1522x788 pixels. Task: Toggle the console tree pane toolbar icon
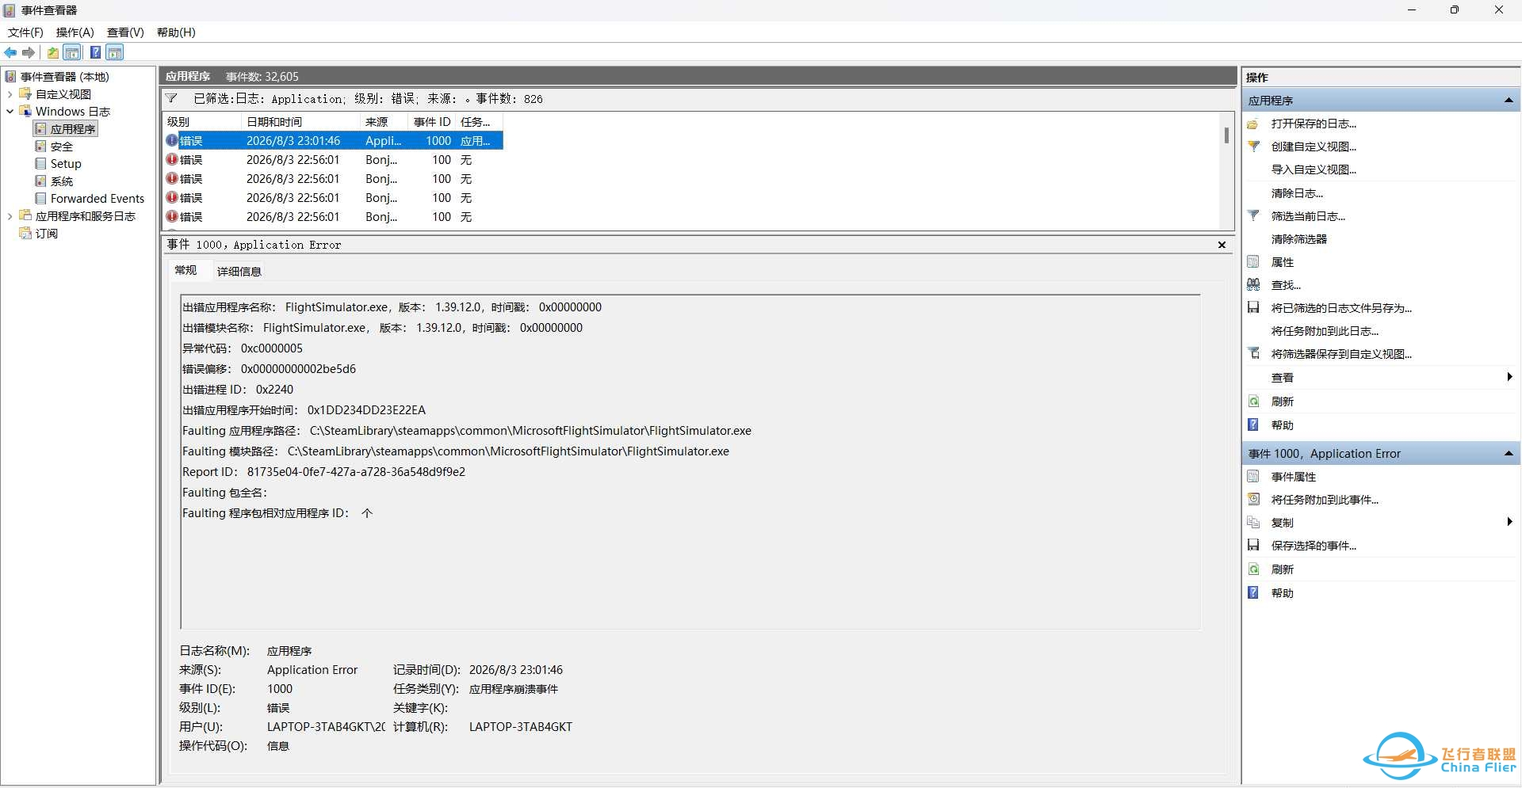click(x=72, y=53)
